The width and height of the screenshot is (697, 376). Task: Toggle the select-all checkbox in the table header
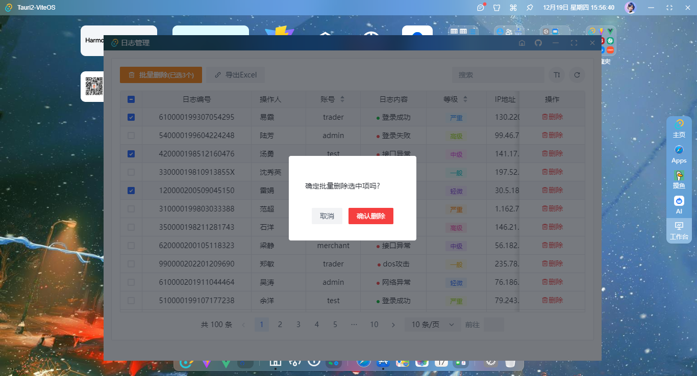click(131, 99)
